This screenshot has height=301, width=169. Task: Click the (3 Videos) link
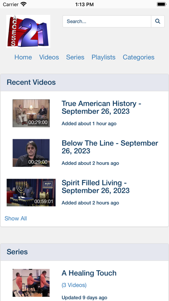(x=74, y=285)
